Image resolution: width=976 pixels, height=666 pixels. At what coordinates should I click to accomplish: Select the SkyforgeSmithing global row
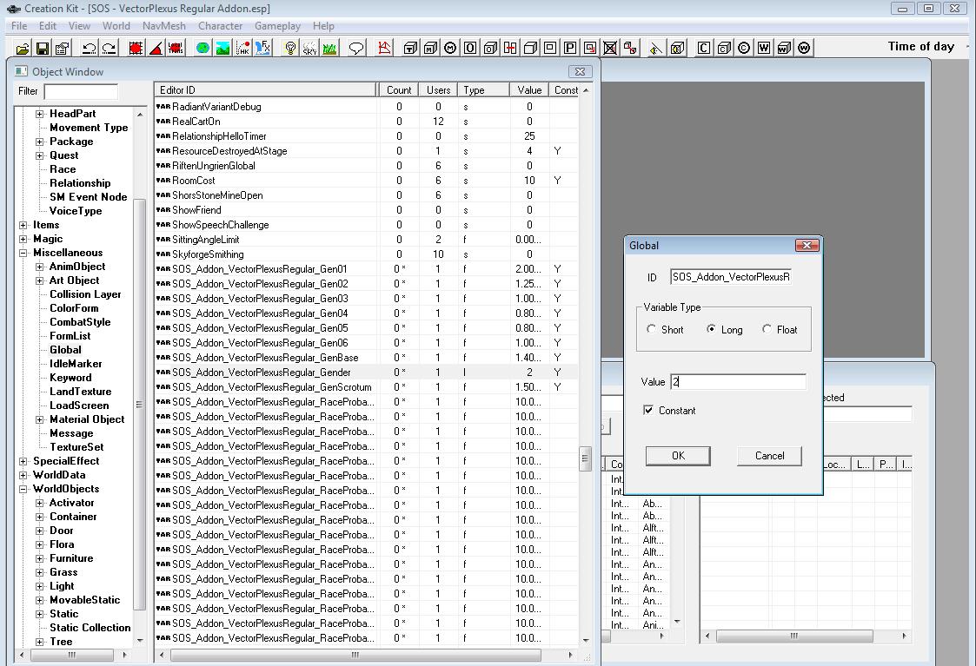(366, 254)
